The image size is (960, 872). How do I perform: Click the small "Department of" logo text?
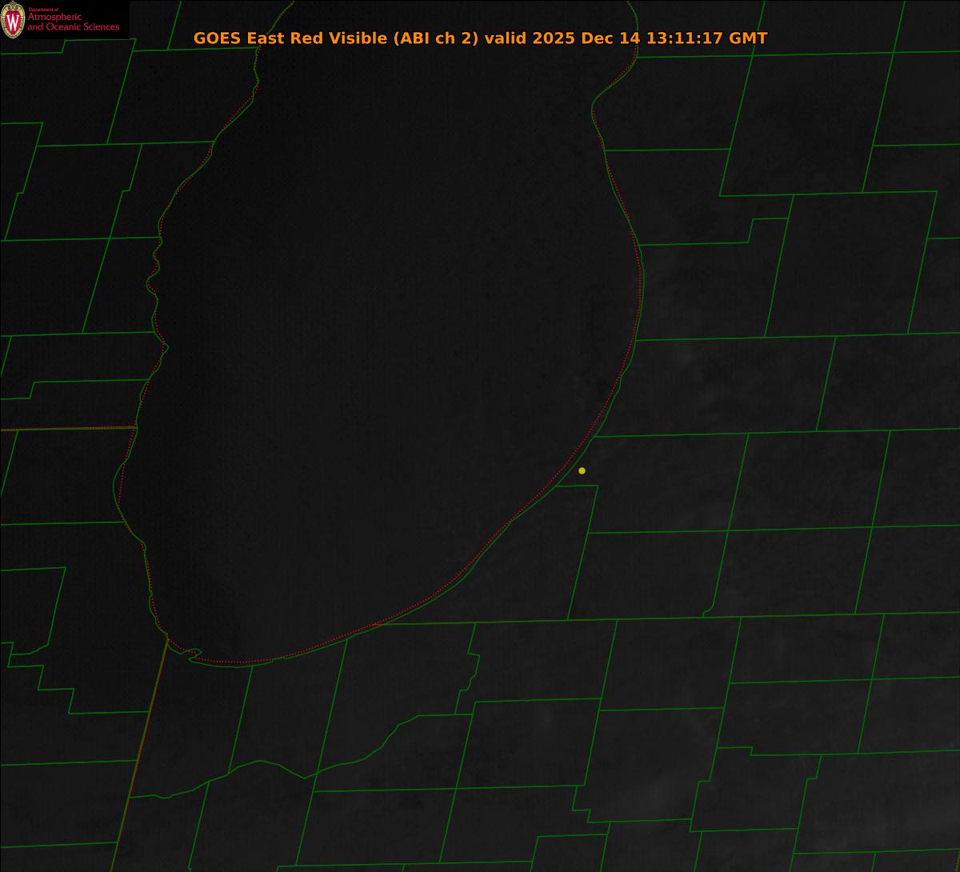[x=42, y=10]
